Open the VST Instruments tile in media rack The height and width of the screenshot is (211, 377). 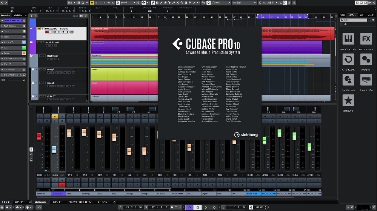tap(348, 39)
